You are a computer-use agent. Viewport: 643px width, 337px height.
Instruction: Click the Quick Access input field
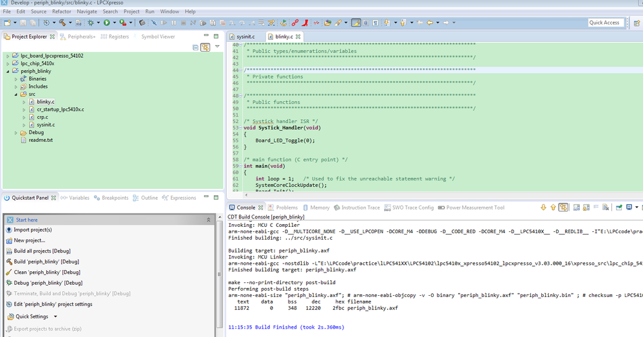pyautogui.click(x=606, y=23)
